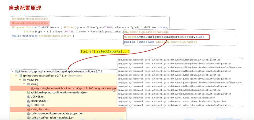Click the MANIFEST.MF file icon

pyautogui.click(x=28, y=101)
